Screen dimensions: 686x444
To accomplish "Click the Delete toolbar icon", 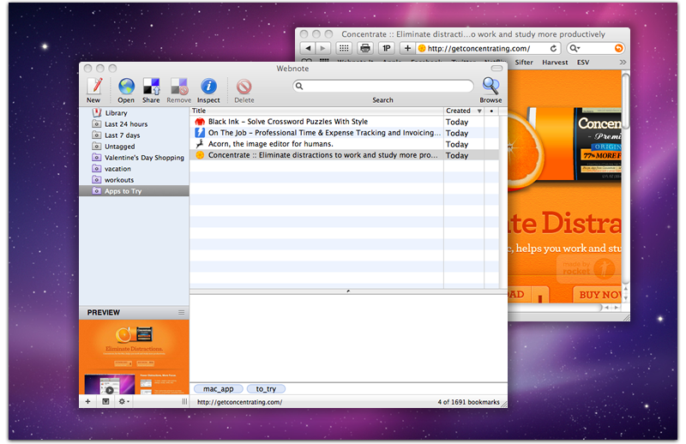I will 244,87.
